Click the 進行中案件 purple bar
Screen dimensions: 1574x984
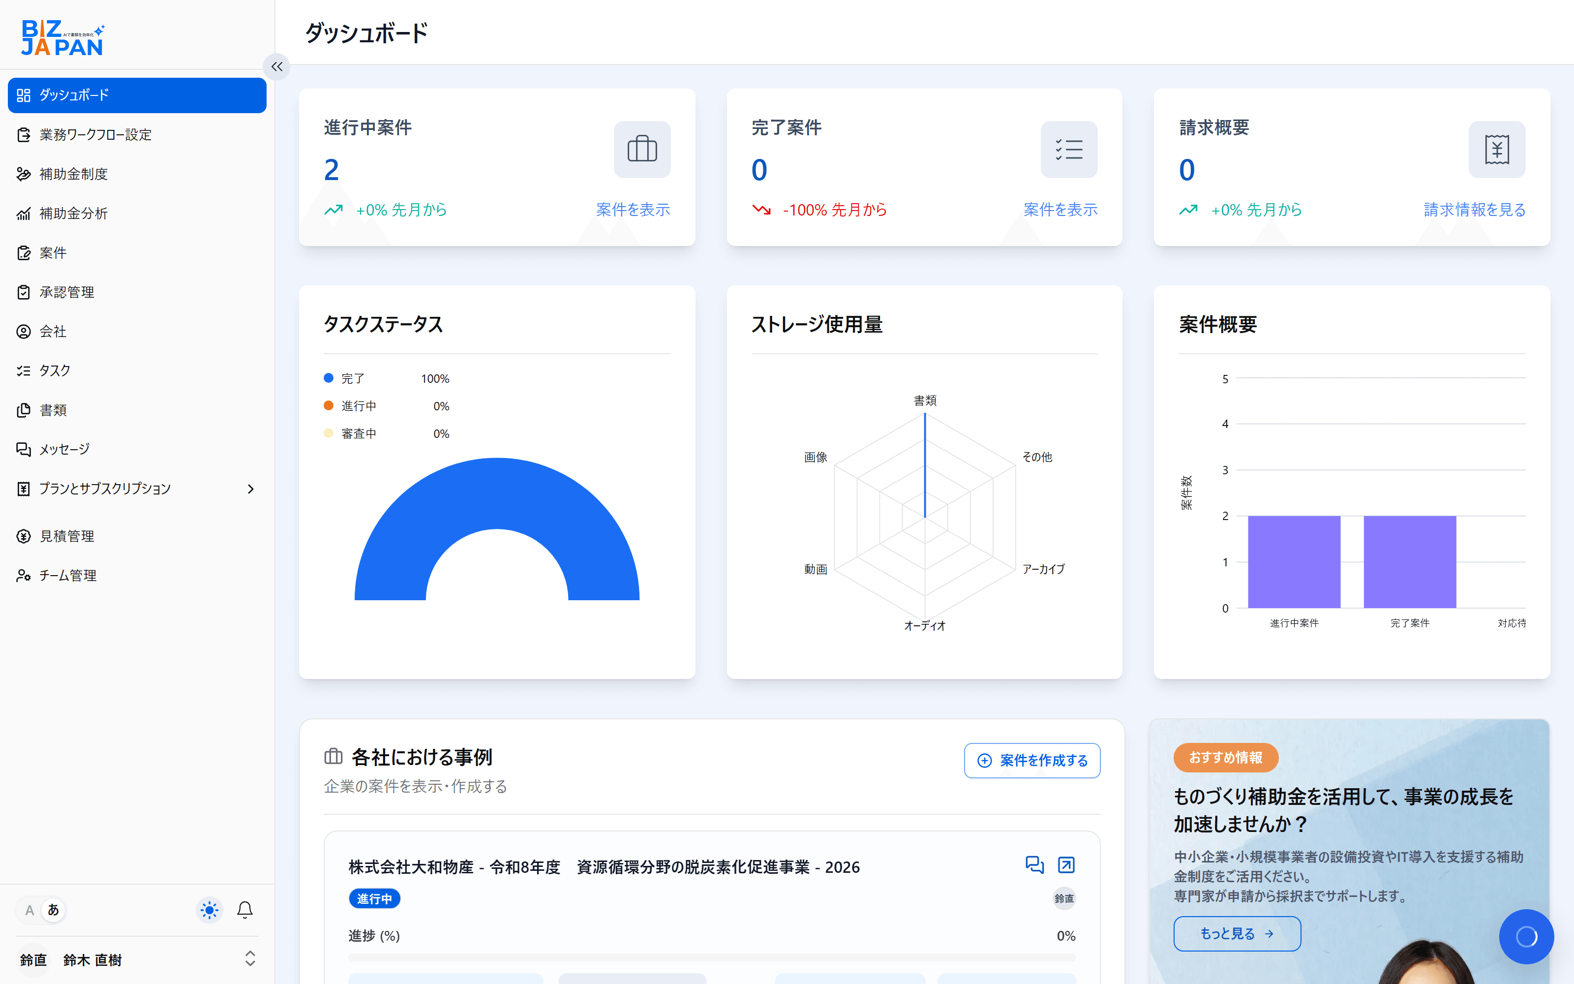click(x=1294, y=562)
